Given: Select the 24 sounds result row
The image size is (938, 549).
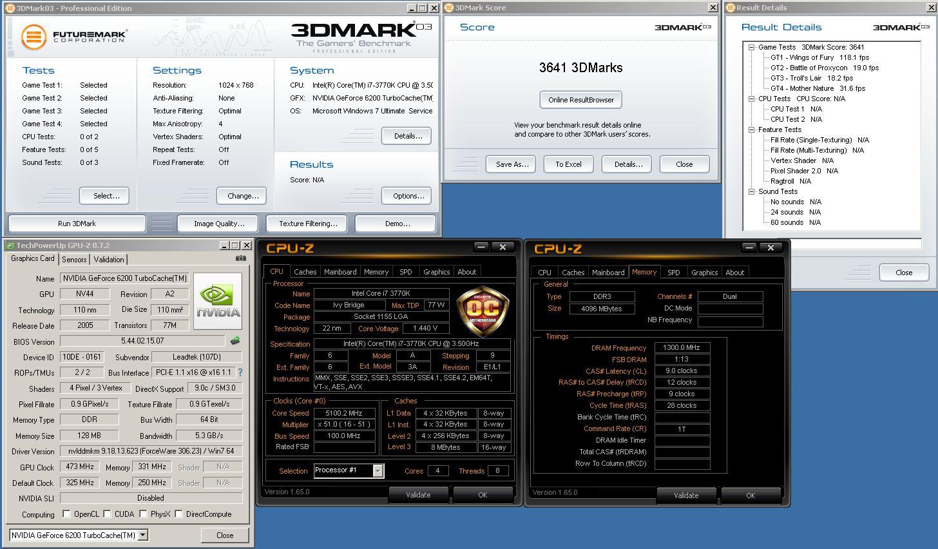Looking at the screenshot, I should pos(796,212).
